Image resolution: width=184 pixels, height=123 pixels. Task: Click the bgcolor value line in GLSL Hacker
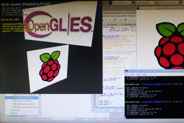17,31
